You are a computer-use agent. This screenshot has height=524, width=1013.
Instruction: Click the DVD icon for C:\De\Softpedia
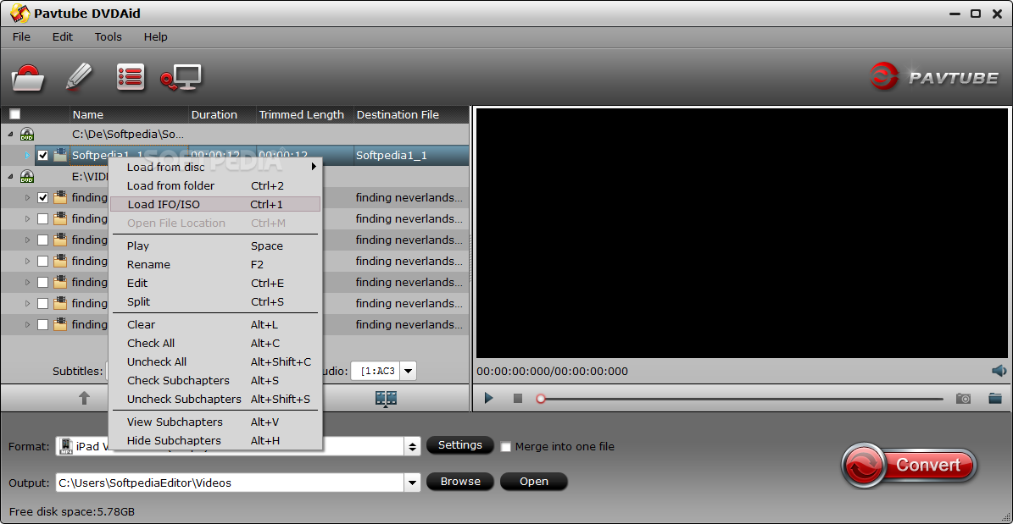(26, 135)
